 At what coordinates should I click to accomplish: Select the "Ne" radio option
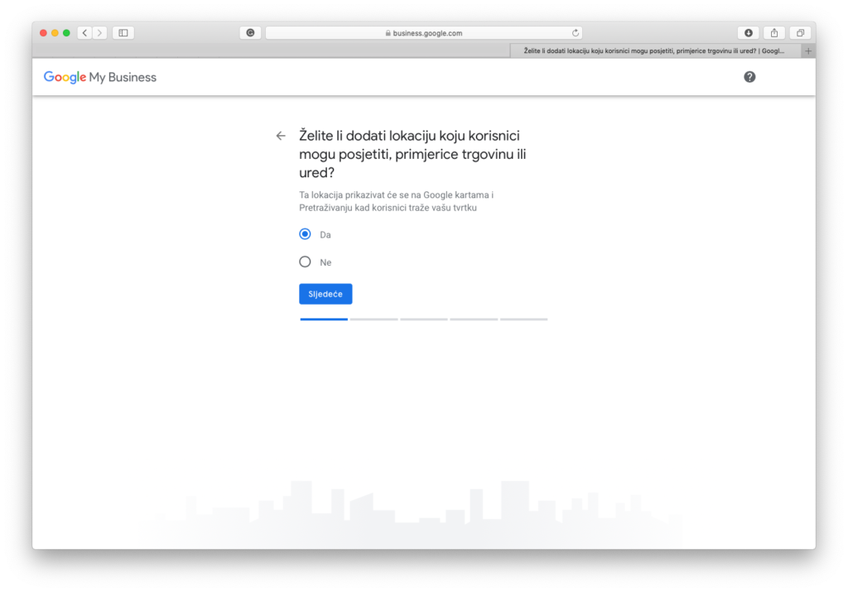coord(305,262)
